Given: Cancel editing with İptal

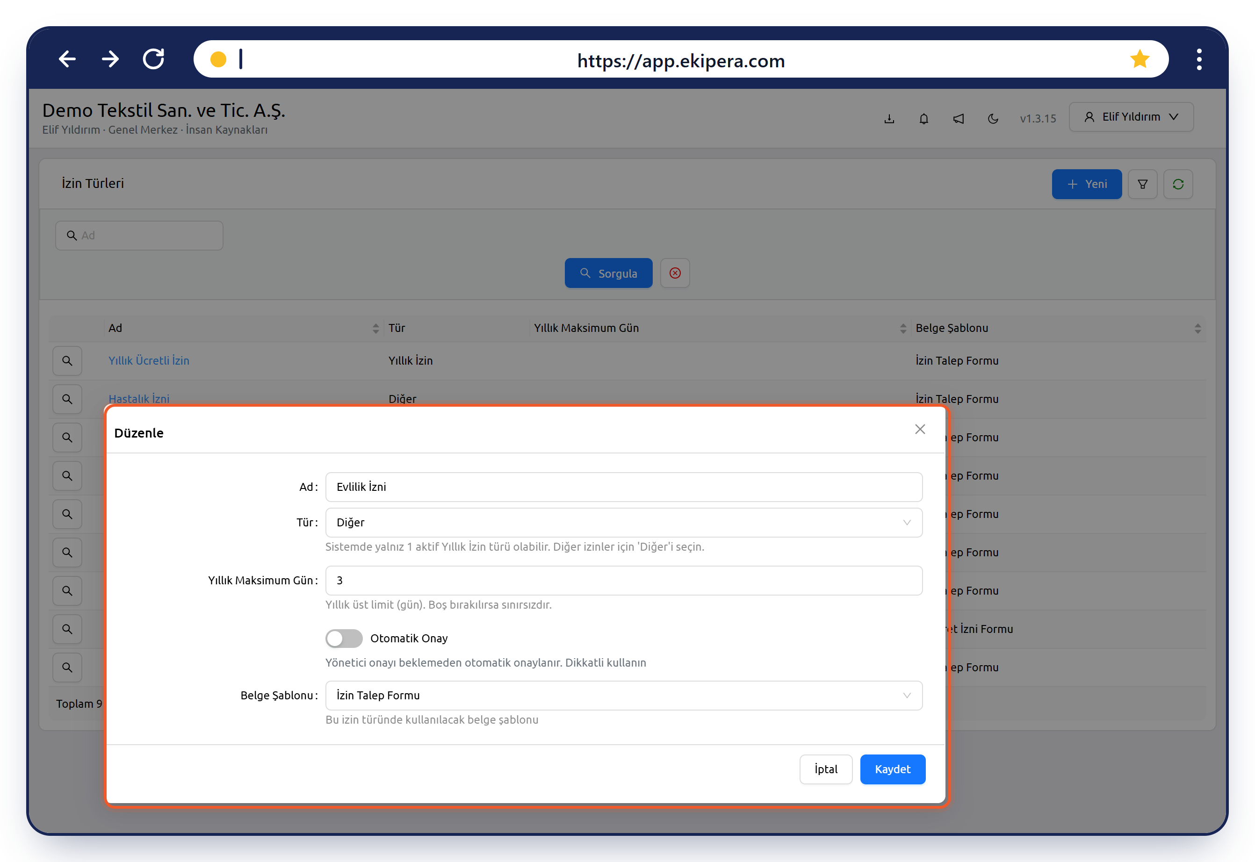Looking at the screenshot, I should pos(825,769).
